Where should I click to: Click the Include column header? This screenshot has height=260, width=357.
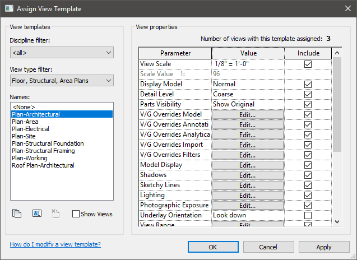pyautogui.click(x=308, y=53)
